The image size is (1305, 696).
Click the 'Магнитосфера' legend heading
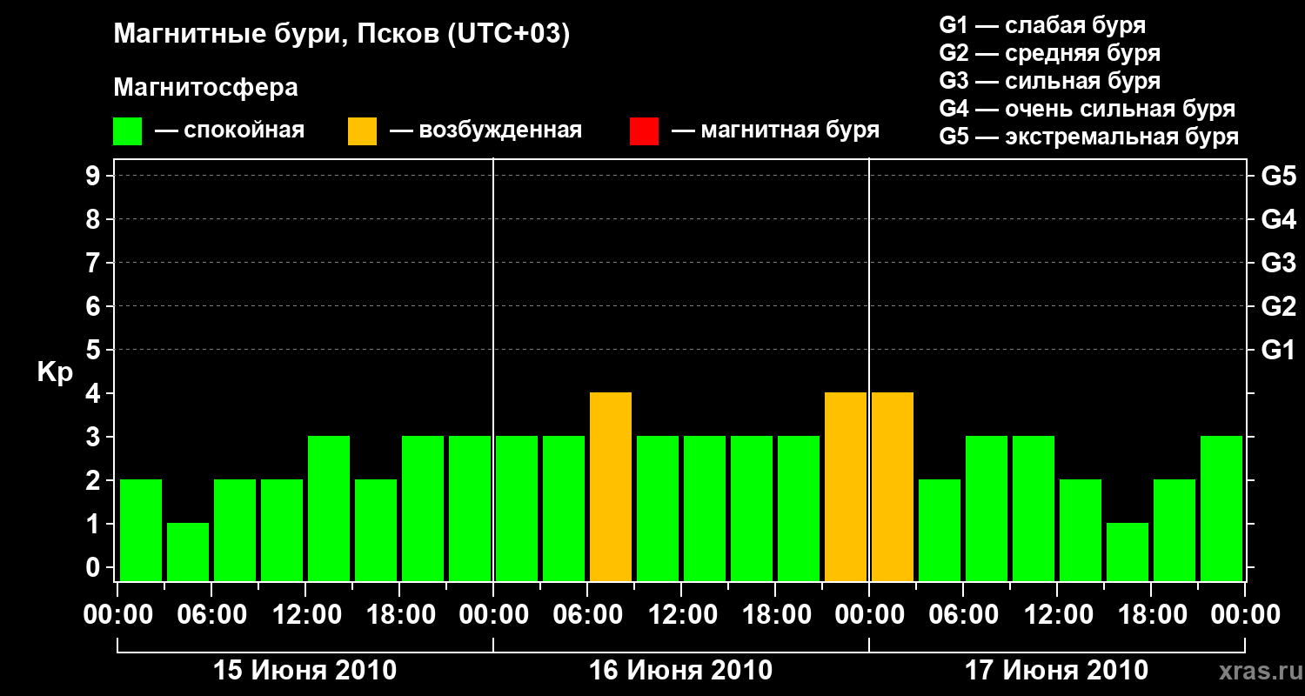coord(206,88)
